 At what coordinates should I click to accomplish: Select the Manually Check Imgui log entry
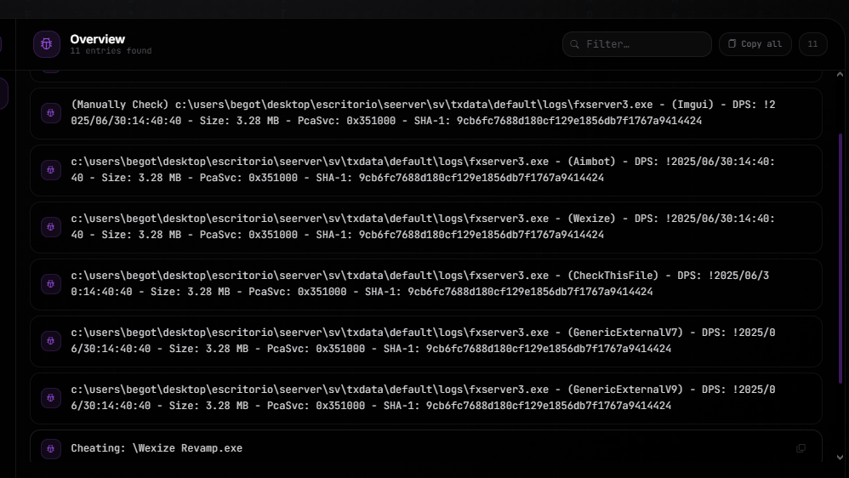(x=426, y=113)
